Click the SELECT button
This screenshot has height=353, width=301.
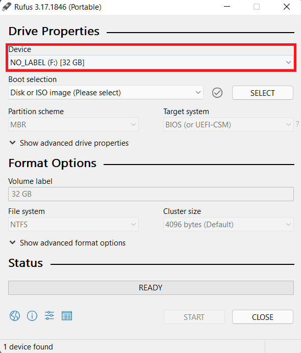(263, 93)
